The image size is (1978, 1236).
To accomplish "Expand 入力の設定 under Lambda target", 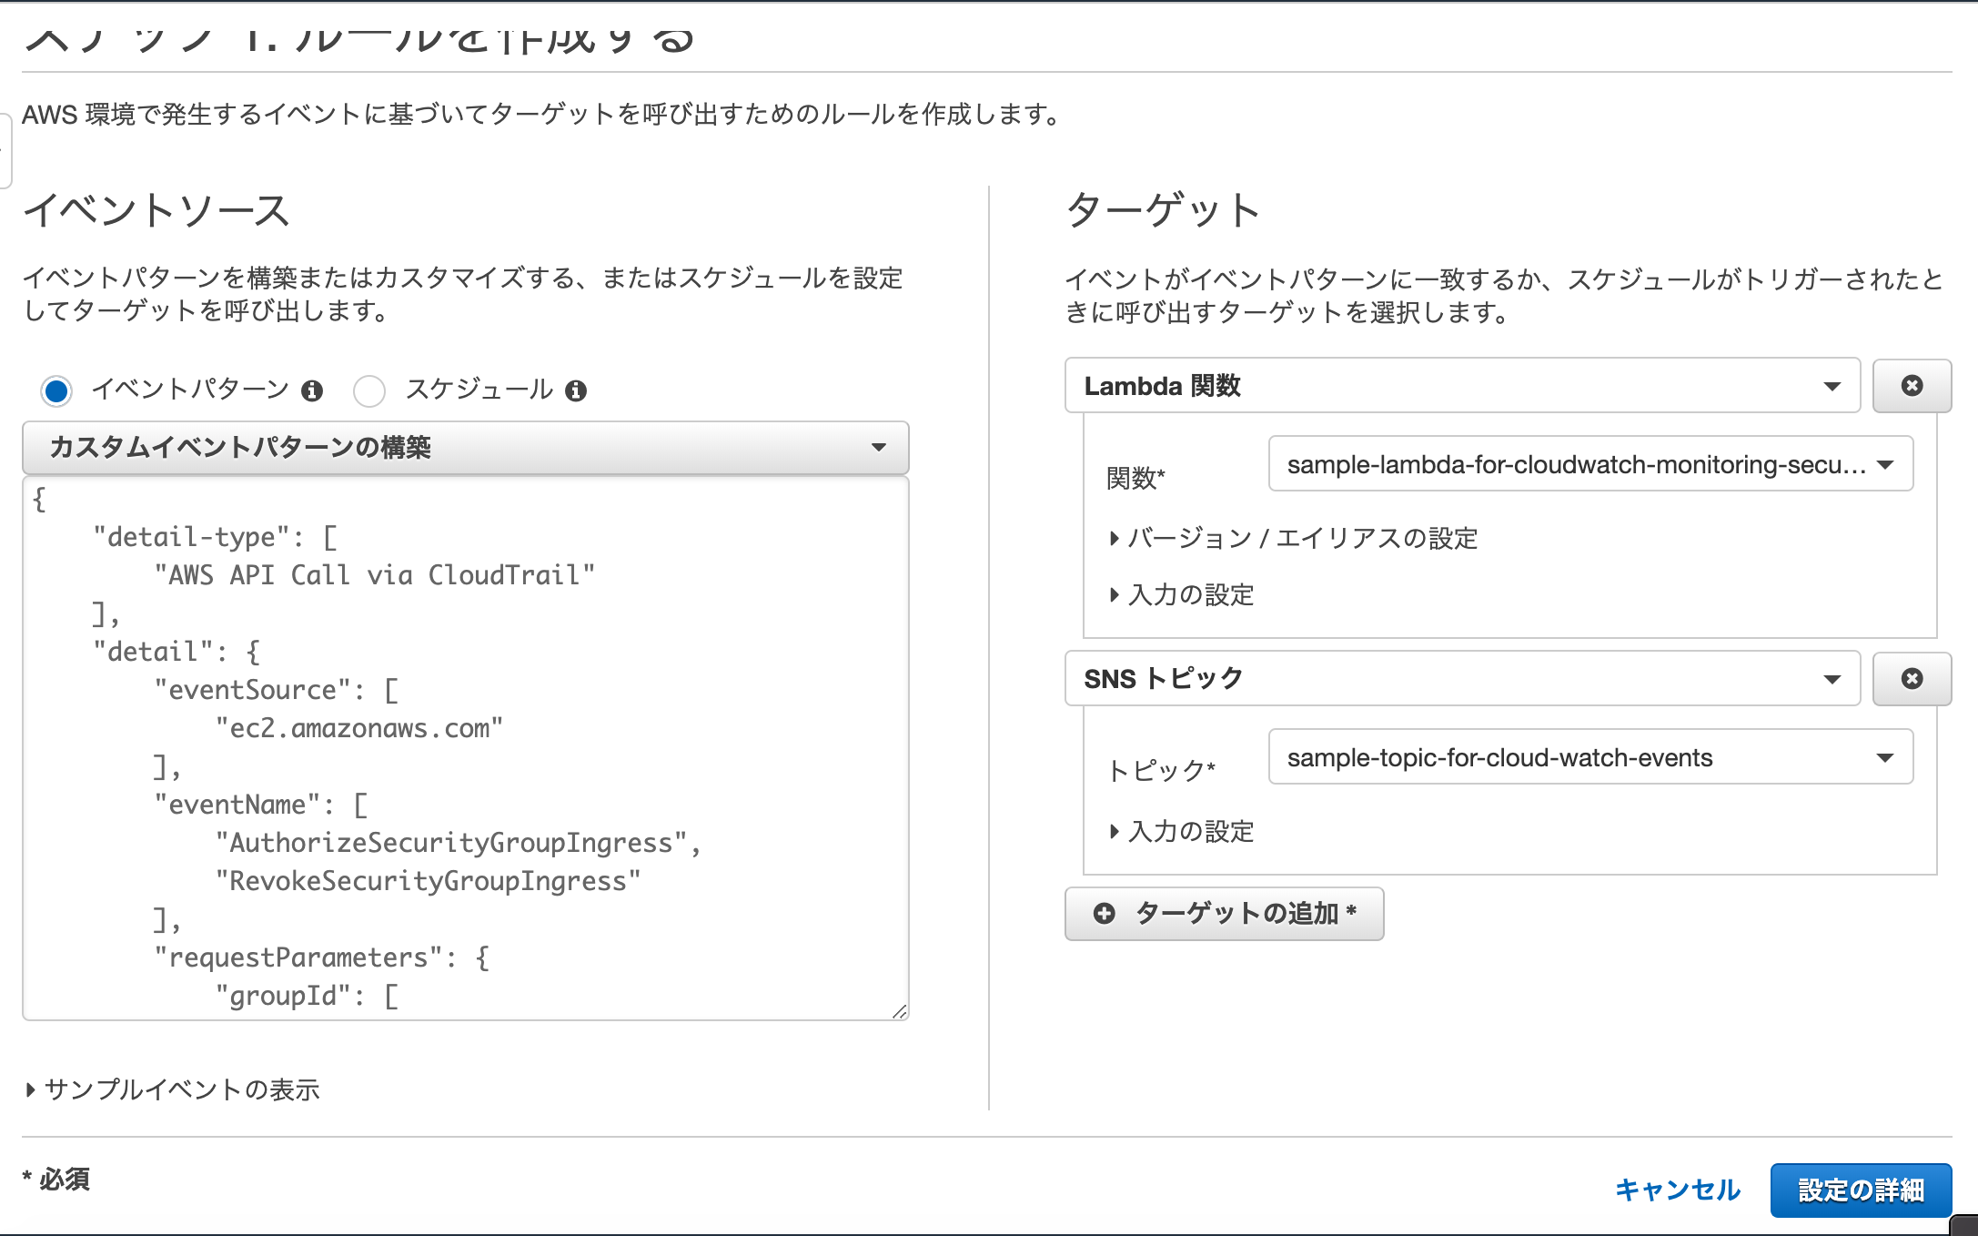I will tap(1182, 594).
